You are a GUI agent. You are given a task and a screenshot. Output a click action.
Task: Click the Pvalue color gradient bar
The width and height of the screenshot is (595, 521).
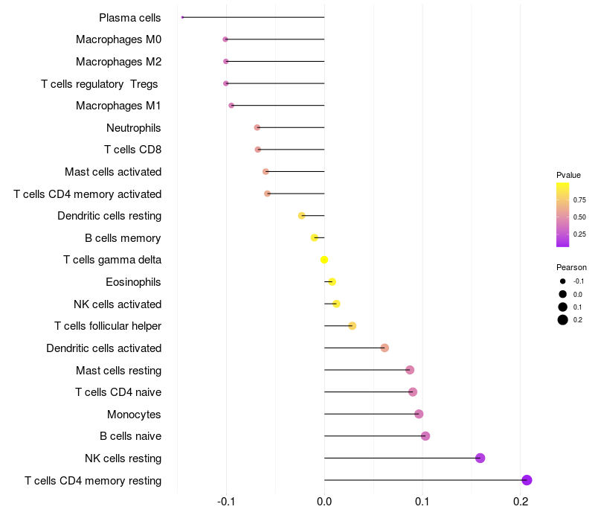tap(563, 215)
